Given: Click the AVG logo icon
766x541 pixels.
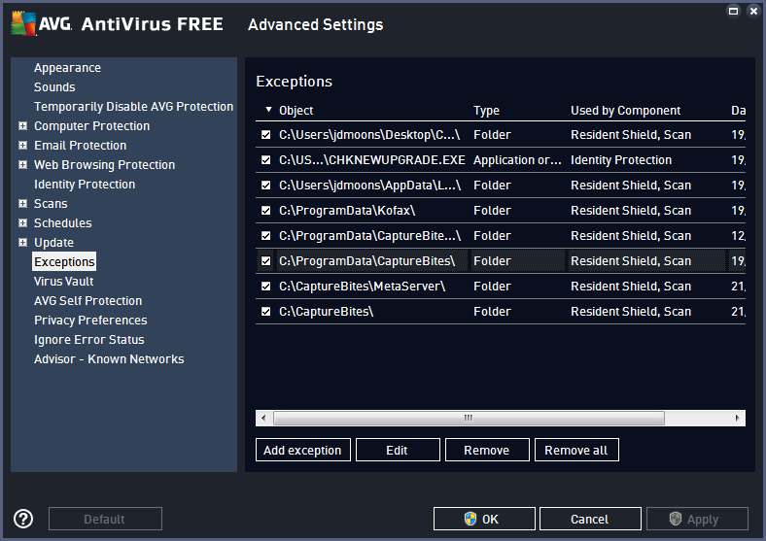Looking at the screenshot, I should (x=23, y=23).
